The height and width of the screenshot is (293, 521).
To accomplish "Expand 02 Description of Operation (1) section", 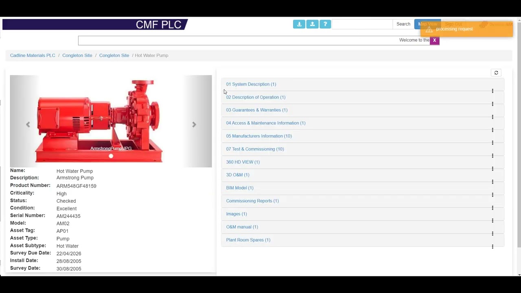I will pos(256,97).
